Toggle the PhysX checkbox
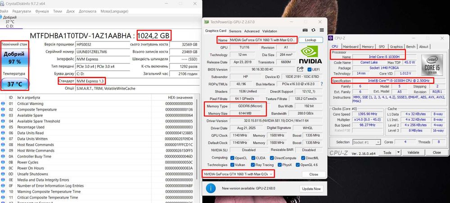The height and width of the screenshot is (203, 450). (279, 165)
